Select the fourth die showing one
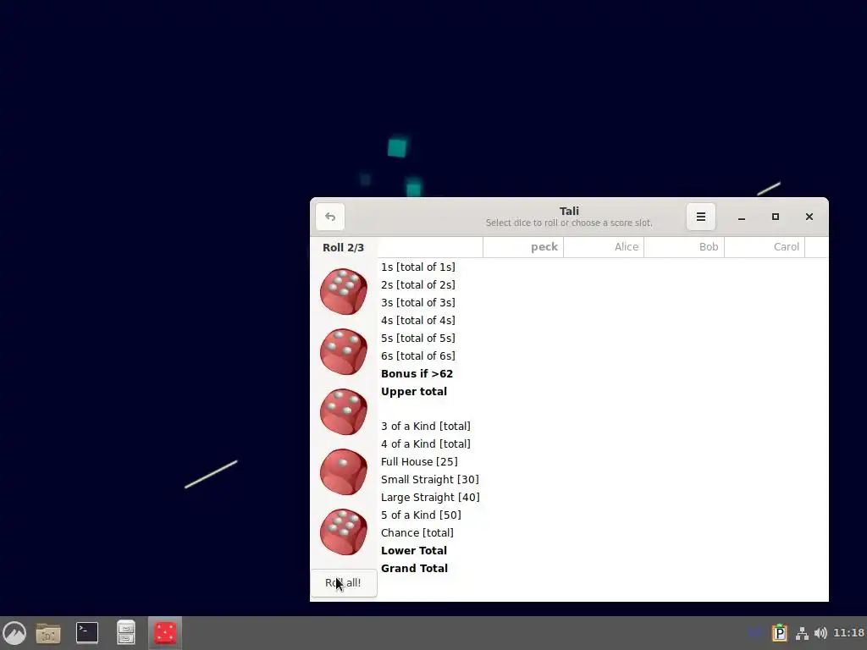 [x=344, y=471]
